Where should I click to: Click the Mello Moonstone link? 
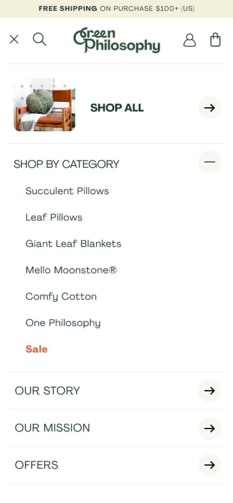click(71, 270)
